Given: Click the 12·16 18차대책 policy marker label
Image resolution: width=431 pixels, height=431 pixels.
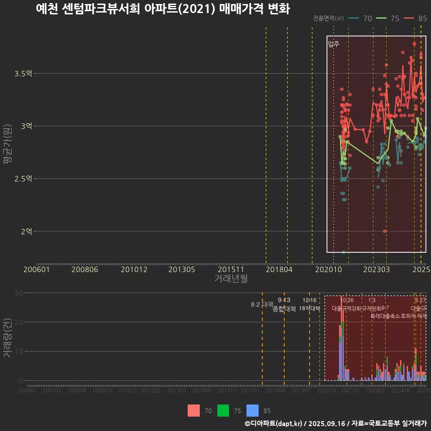Looking at the screenshot, I should click(309, 304).
